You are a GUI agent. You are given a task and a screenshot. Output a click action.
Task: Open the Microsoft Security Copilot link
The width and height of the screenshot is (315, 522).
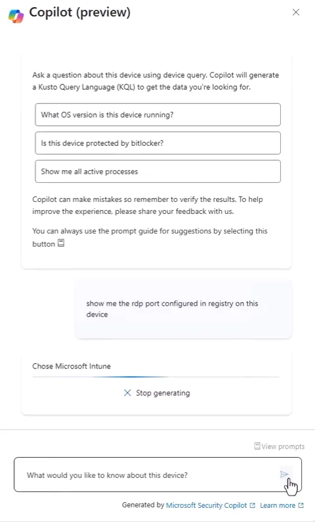coord(206,505)
